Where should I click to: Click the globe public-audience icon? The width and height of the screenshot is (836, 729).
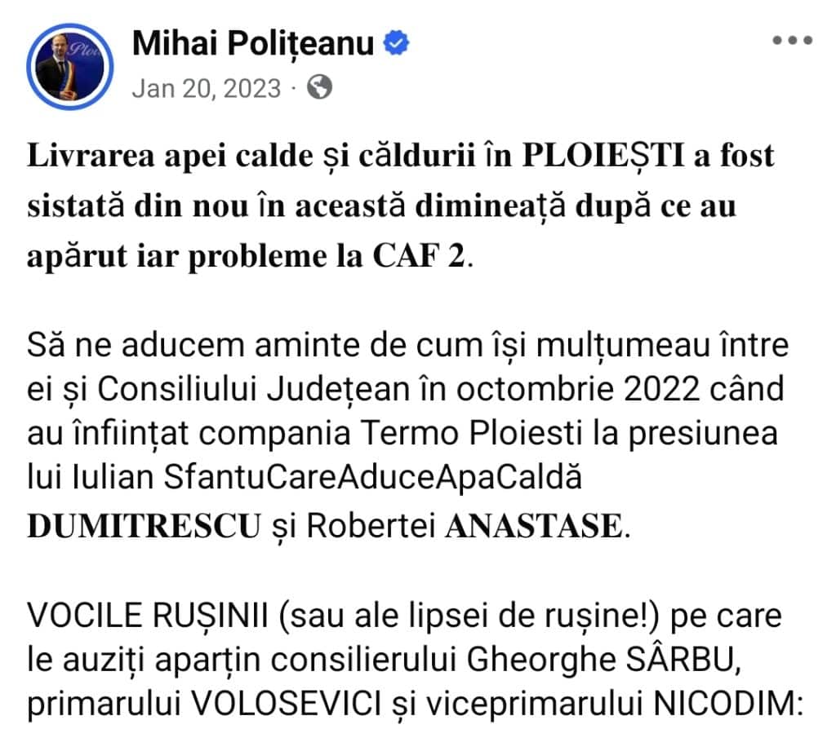tap(321, 86)
